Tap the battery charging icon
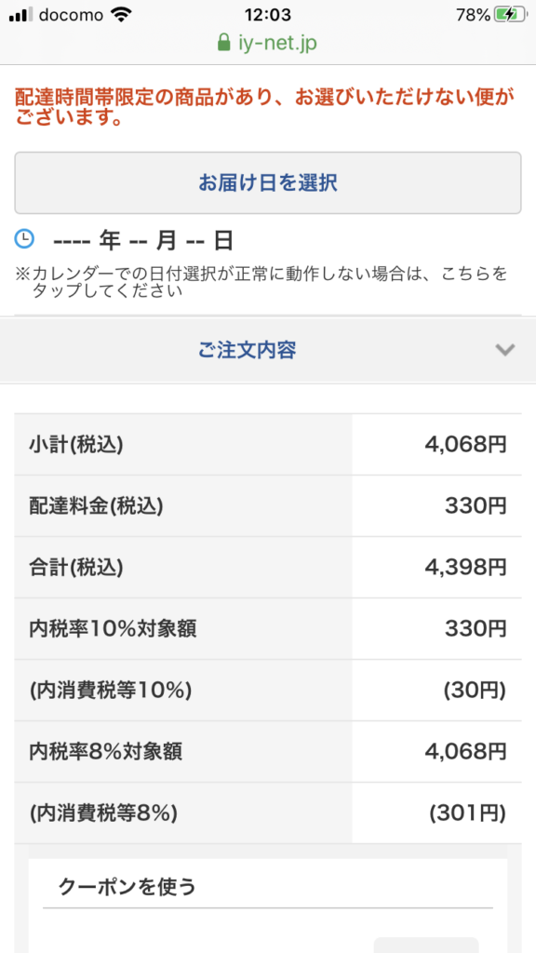The image size is (536, 953). (x=509, y=15)
